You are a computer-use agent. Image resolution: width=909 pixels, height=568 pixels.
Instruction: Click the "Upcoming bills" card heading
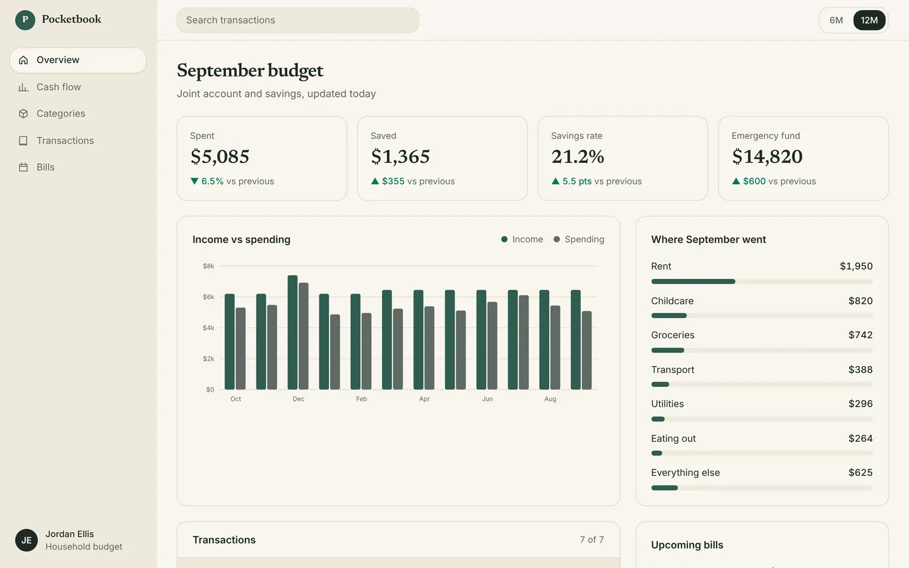point(687,545)
